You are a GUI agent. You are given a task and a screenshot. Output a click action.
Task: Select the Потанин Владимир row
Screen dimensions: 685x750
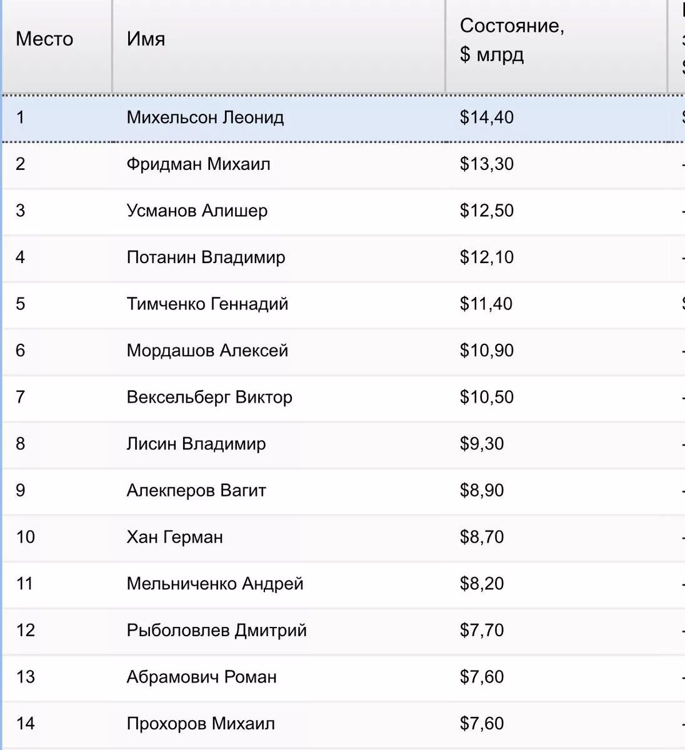click(x=344, y=257)
